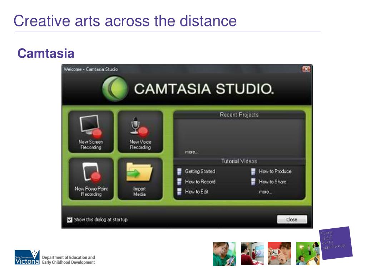The width and height of the screenshot is (366, 274).
Task: Click the Welcome - Camtasia Studio title text
Action: pos(91,69)
